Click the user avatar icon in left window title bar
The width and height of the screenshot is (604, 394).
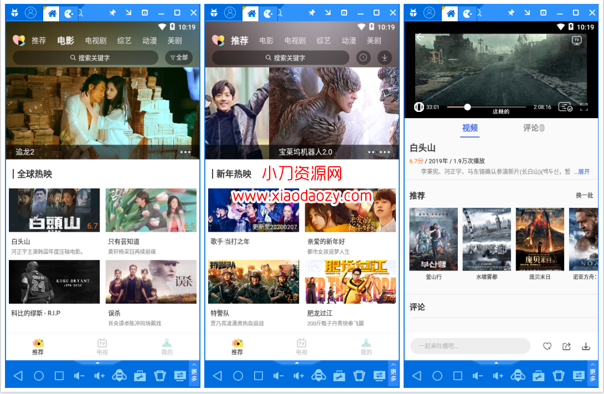coord(31,13)
